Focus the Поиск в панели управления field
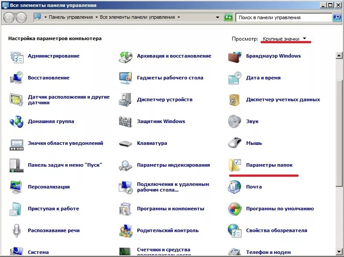Image resolution: width=344 pixels, height=257 pixels. (284, 17)
